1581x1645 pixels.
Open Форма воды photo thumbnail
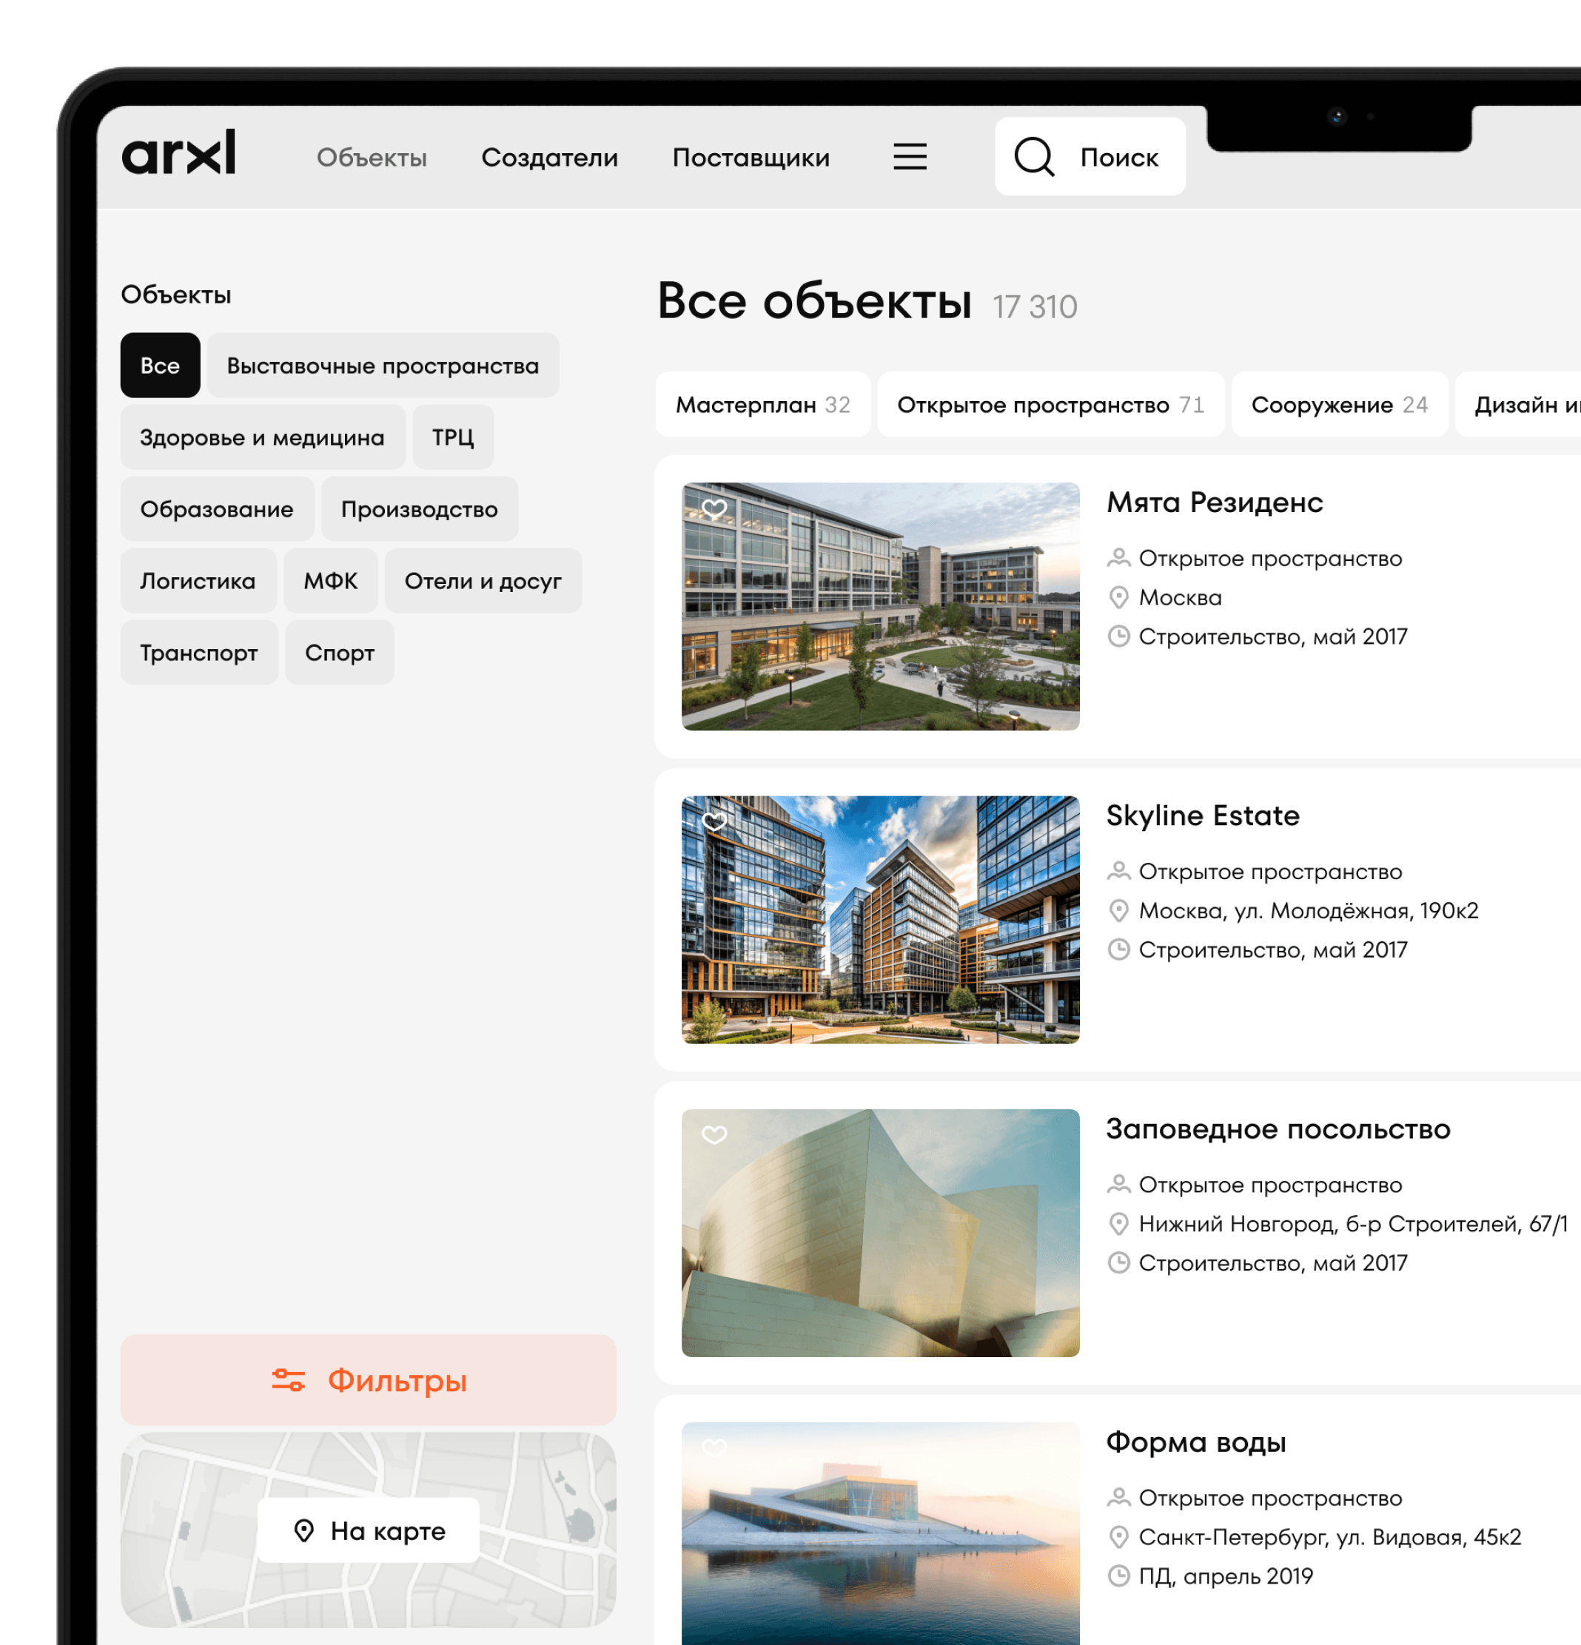click(x=881, y=1533)
